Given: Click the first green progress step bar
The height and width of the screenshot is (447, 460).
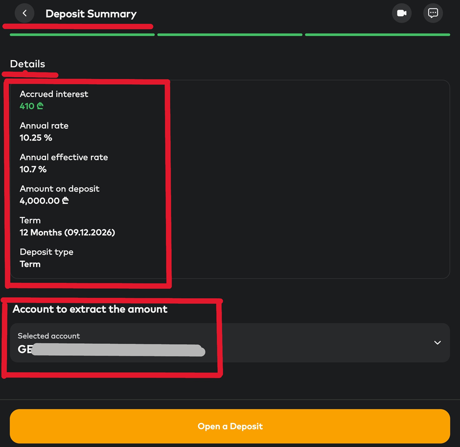Looking at the screenshot, I should 82,35.
